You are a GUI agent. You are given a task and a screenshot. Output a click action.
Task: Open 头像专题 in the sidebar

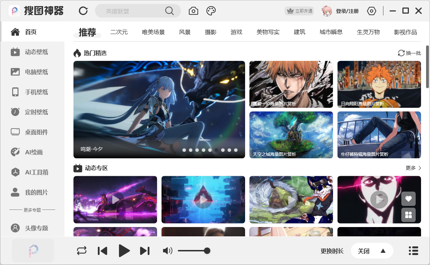[32, 228]
